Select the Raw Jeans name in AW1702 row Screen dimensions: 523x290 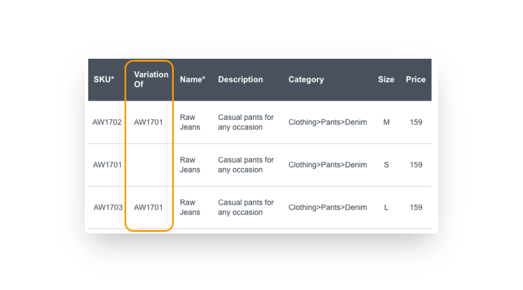pyautogui.click(x=190, y=122)
